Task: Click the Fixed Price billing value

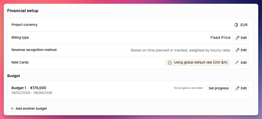Action: pyautogui.click(x=220, y=38)
